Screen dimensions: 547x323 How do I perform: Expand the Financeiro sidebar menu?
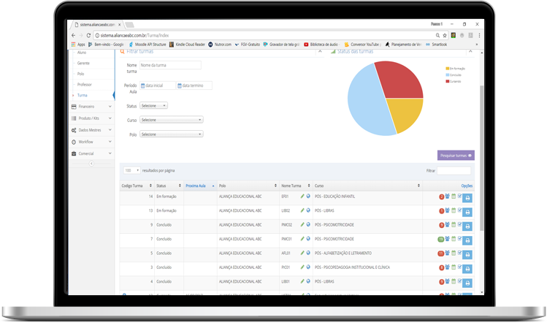(91, 107)
